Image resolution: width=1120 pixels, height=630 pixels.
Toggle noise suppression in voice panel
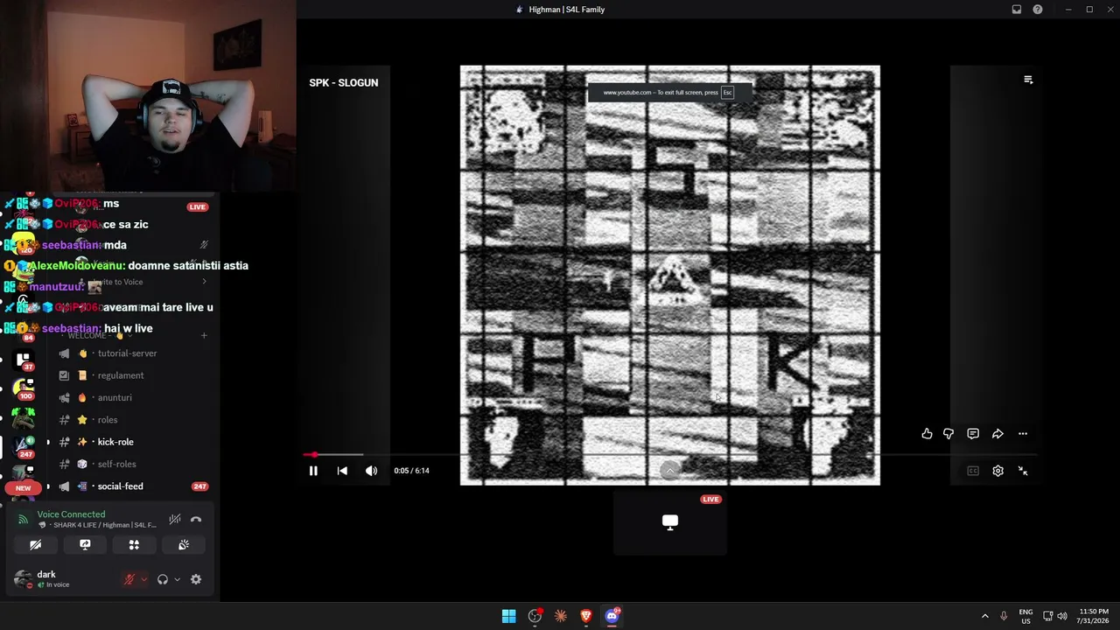[175, 520]
